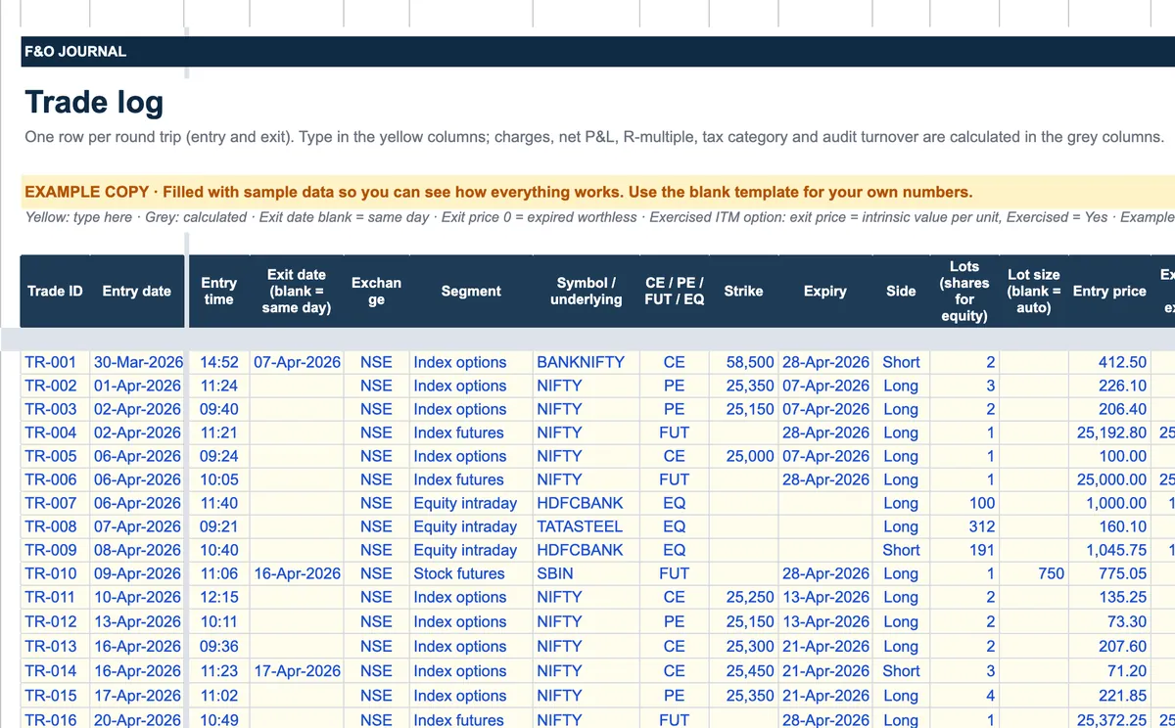This screenshot has height=728, width=1175.
Task: Select the Short side cell in TR-014 row
Action: point(901,671)
